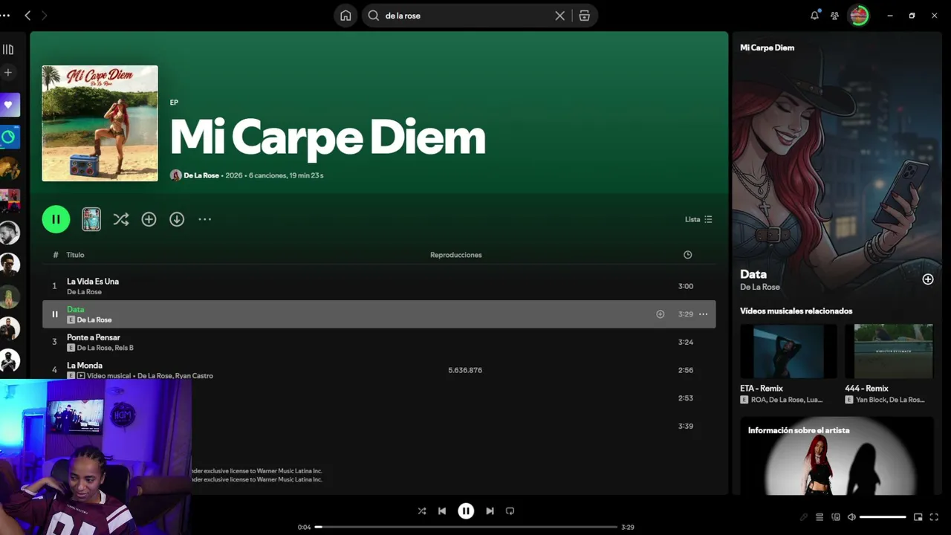The width and height of the screenshot is (951, 535).
Task: Open more options for the EP
Action: point(205,219)
